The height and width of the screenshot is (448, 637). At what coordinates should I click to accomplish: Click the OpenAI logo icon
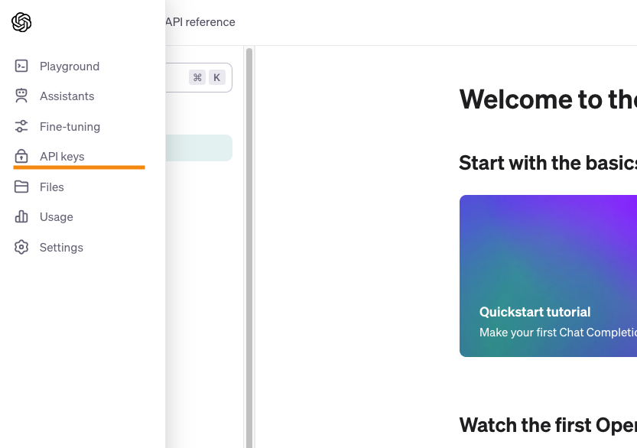pos(21,22)
